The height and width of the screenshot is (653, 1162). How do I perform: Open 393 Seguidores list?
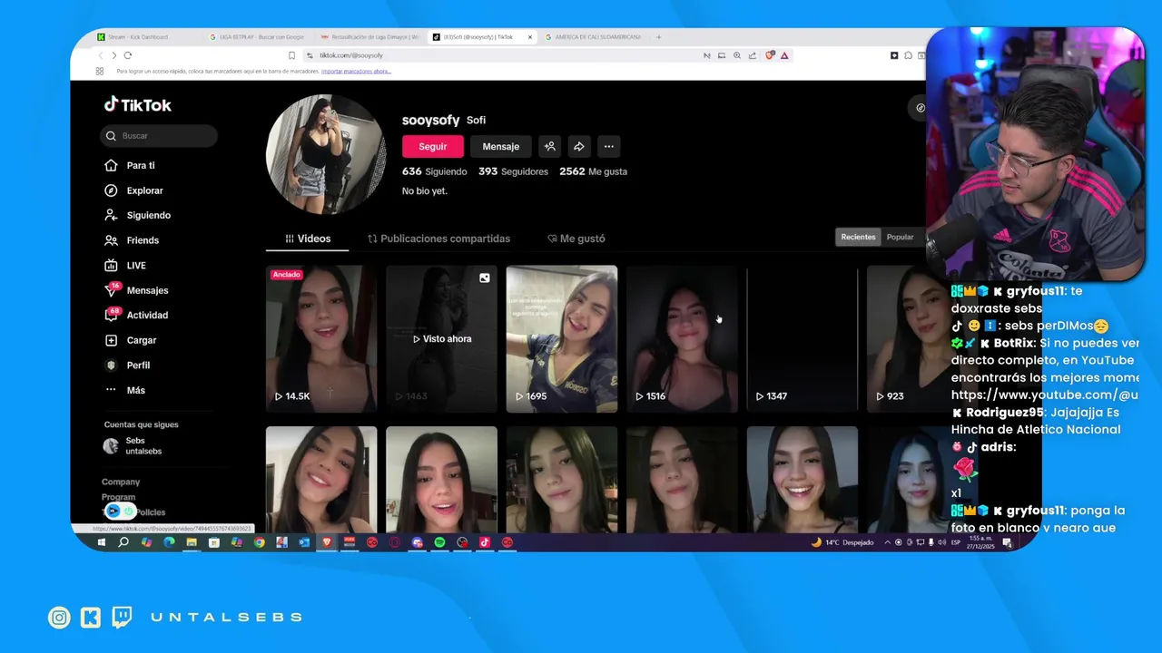point(513,171)
